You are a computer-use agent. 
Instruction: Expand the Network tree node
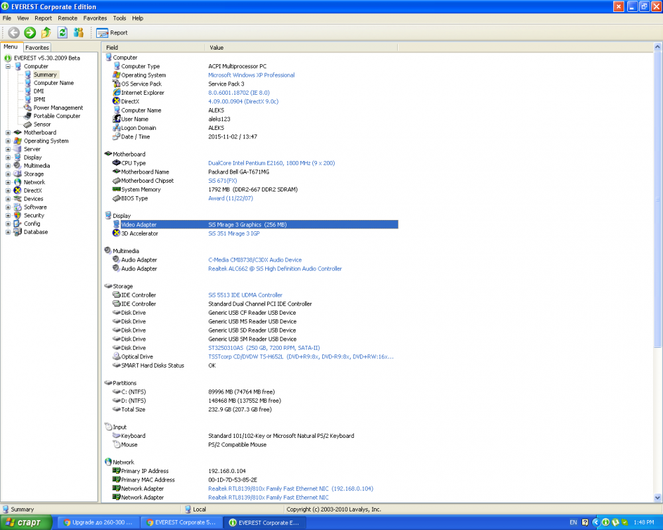click(x=7, y=182)
